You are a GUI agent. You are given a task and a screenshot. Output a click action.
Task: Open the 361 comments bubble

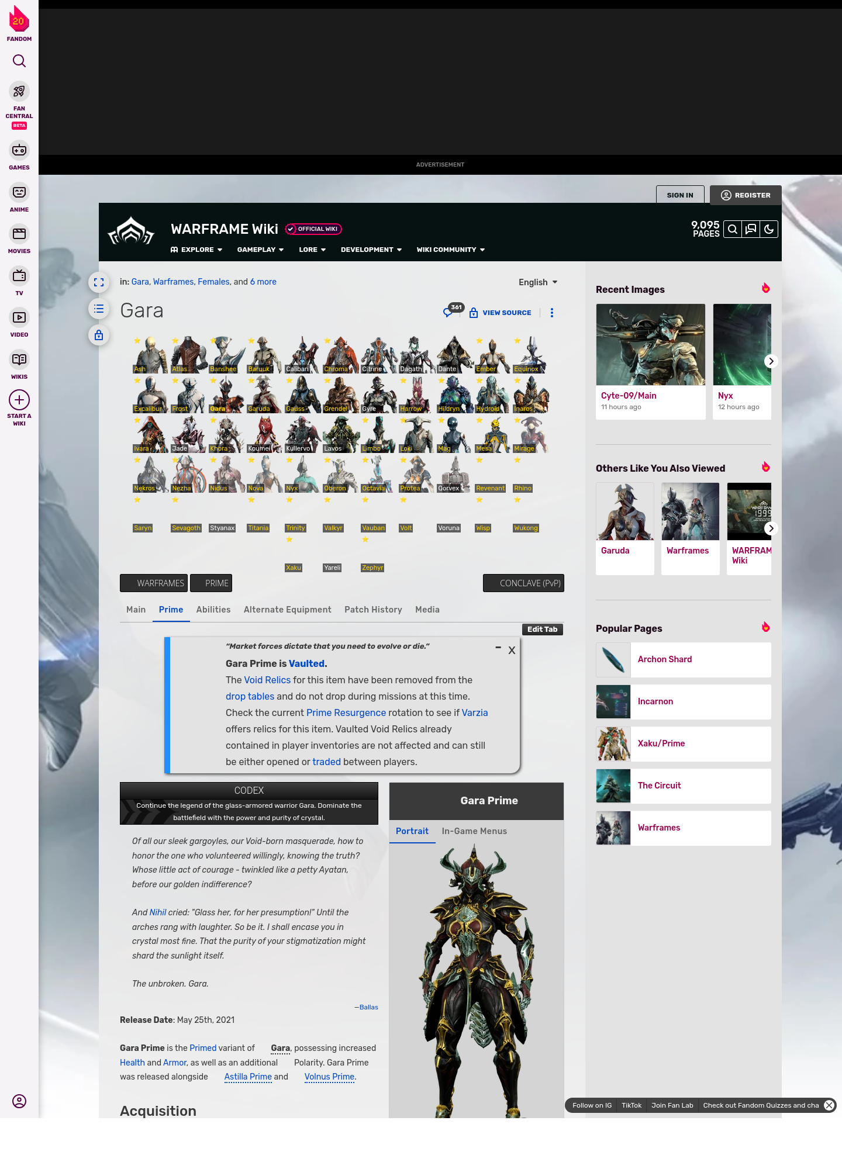[x=453, y=310]
